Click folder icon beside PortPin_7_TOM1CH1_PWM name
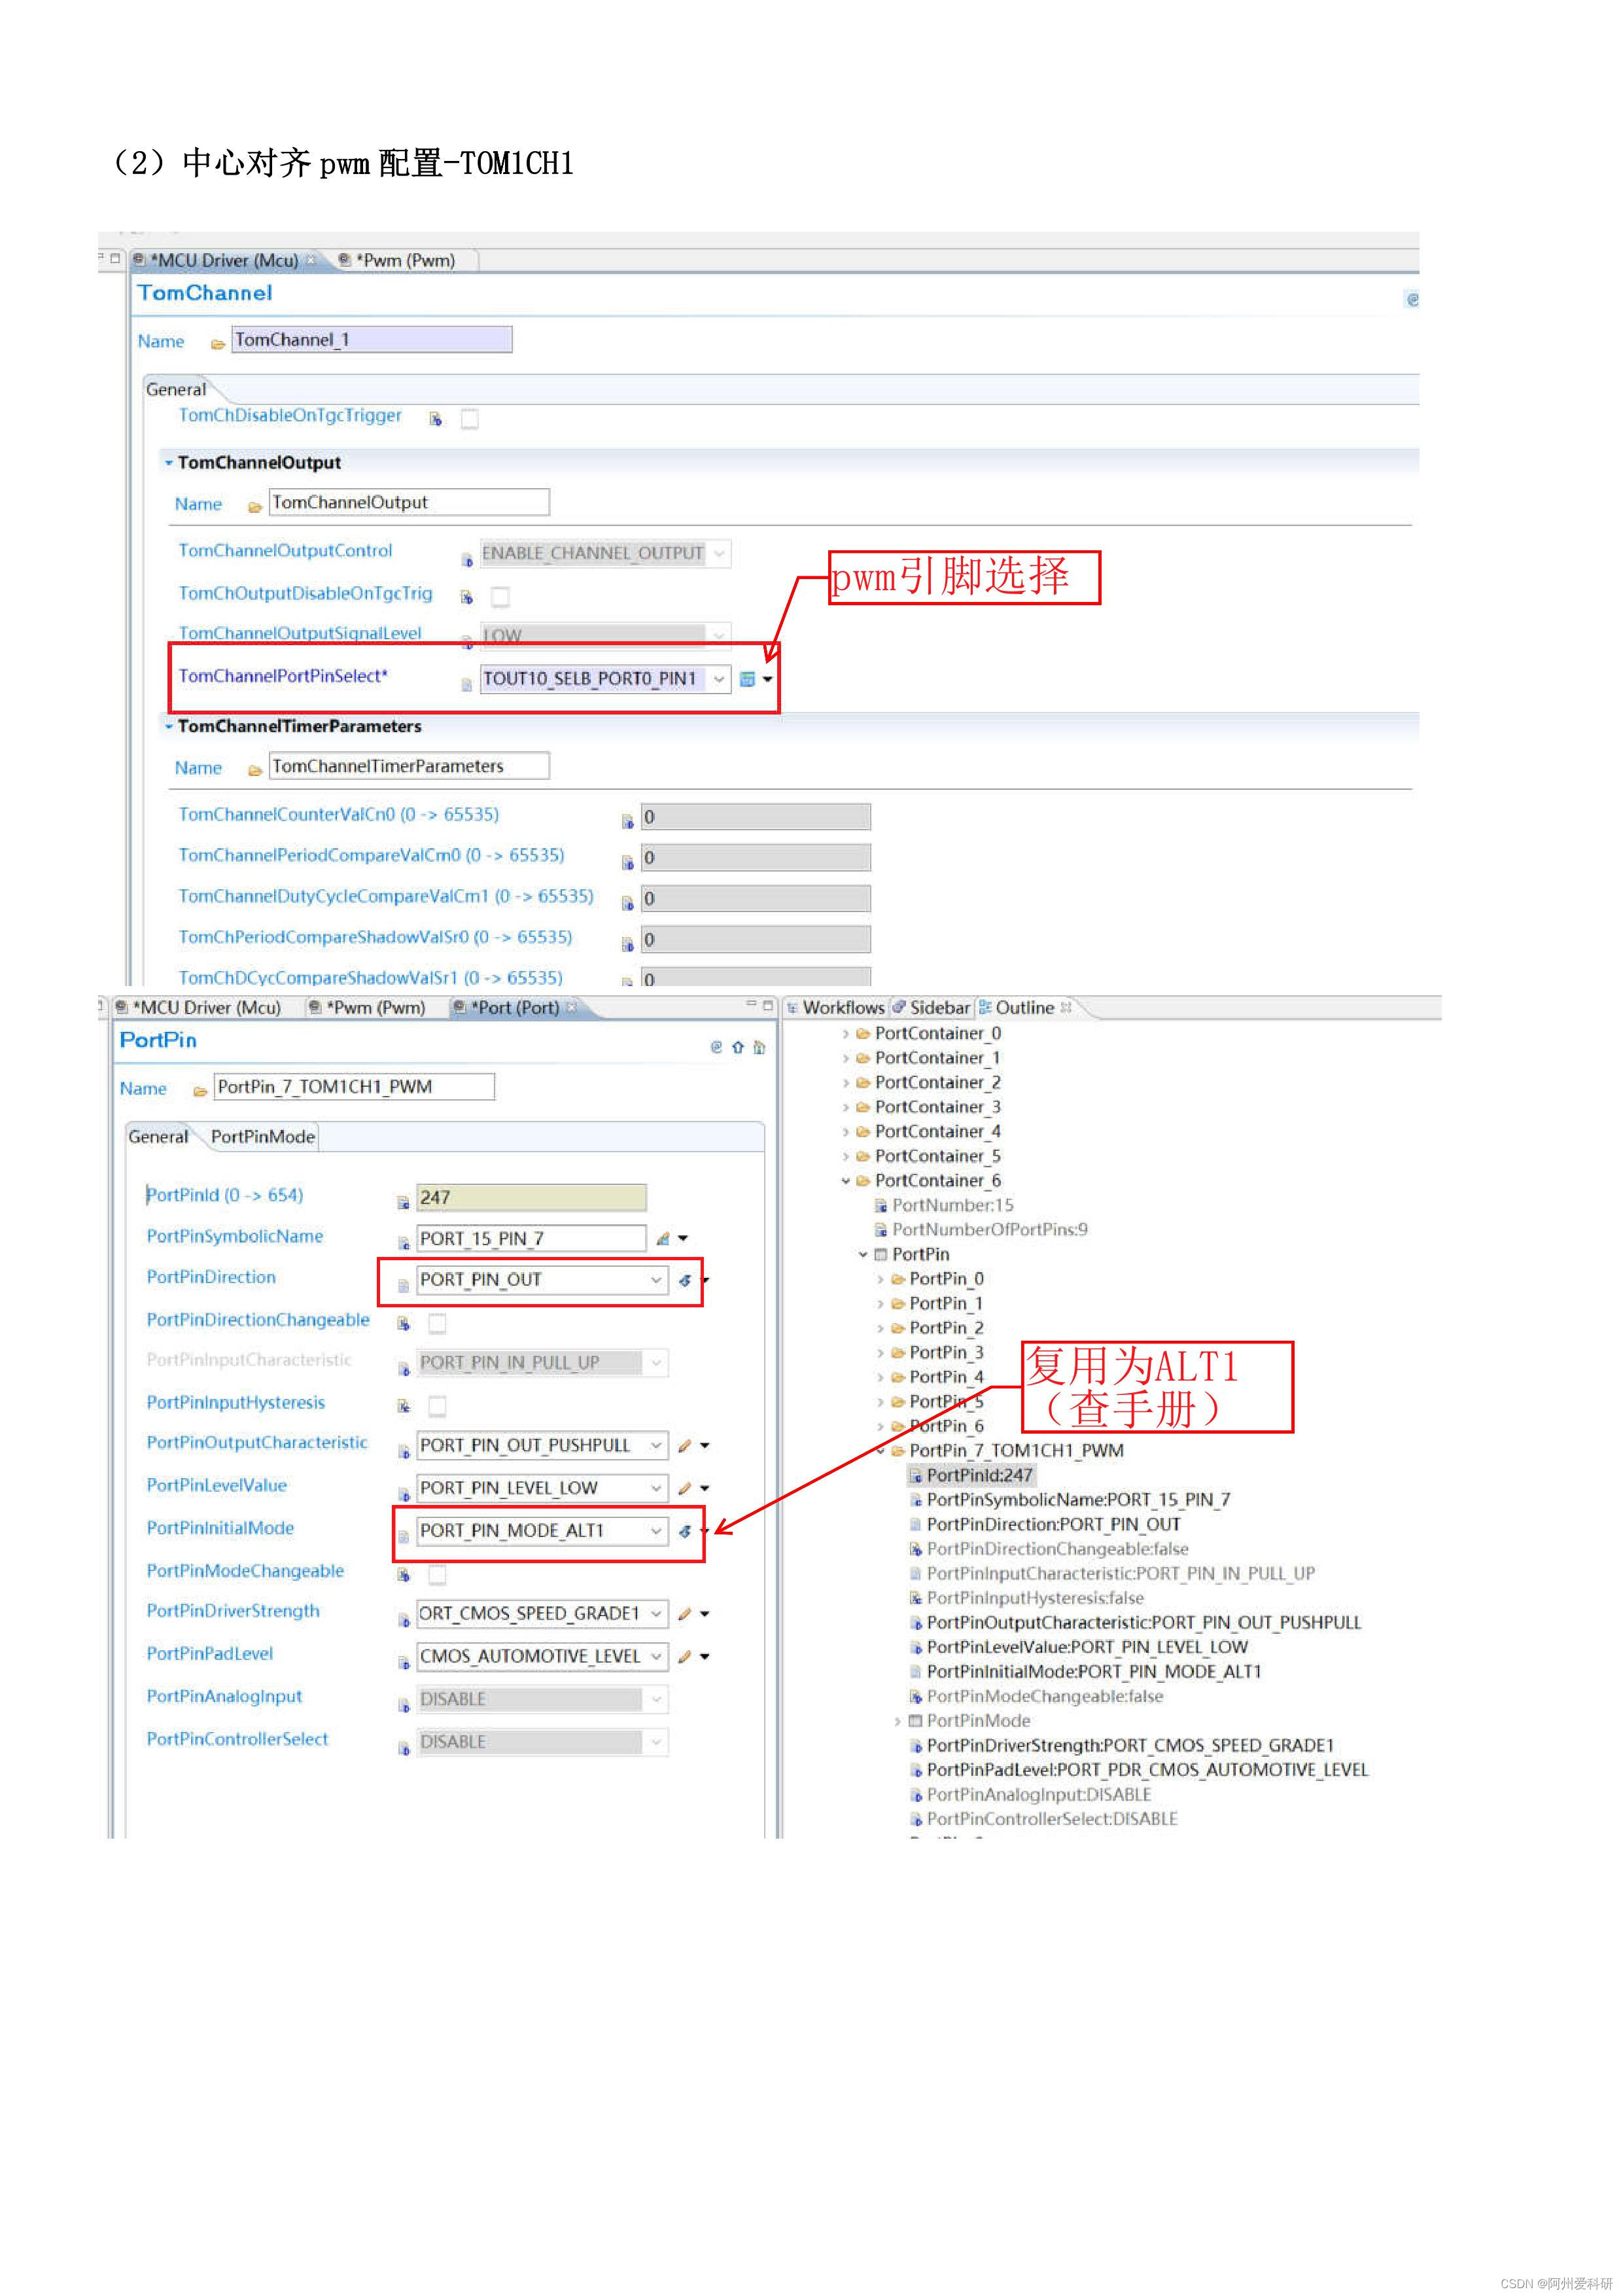Screen dimensions: 1623x2296 tap(200, 1091)
